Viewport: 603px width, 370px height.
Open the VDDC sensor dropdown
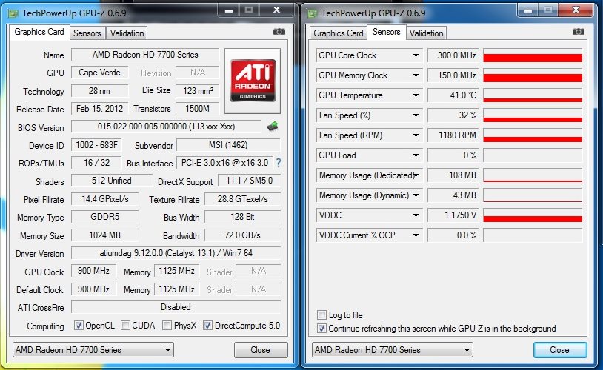click(416, 215)
